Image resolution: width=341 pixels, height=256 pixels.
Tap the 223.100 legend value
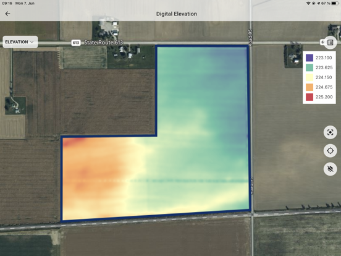pyautogui.click(x=324, y=58)
